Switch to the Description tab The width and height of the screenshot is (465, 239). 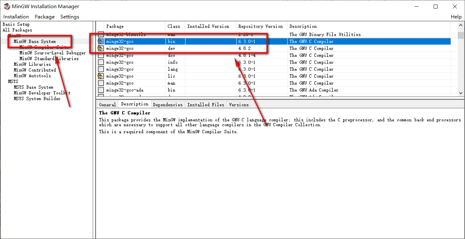click(134, 104)
